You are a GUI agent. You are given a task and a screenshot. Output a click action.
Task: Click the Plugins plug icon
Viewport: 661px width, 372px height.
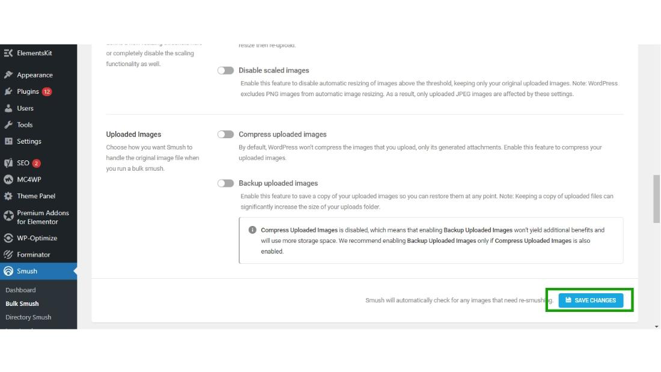(8, 91)
